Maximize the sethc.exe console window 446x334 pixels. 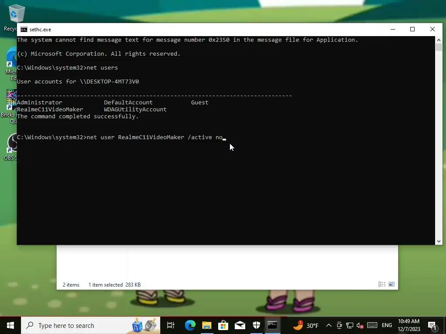click(x=412, y=29)
